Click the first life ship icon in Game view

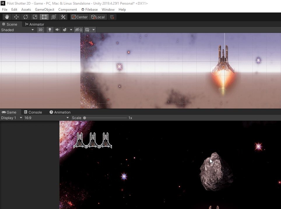click(x=80, y=141)
